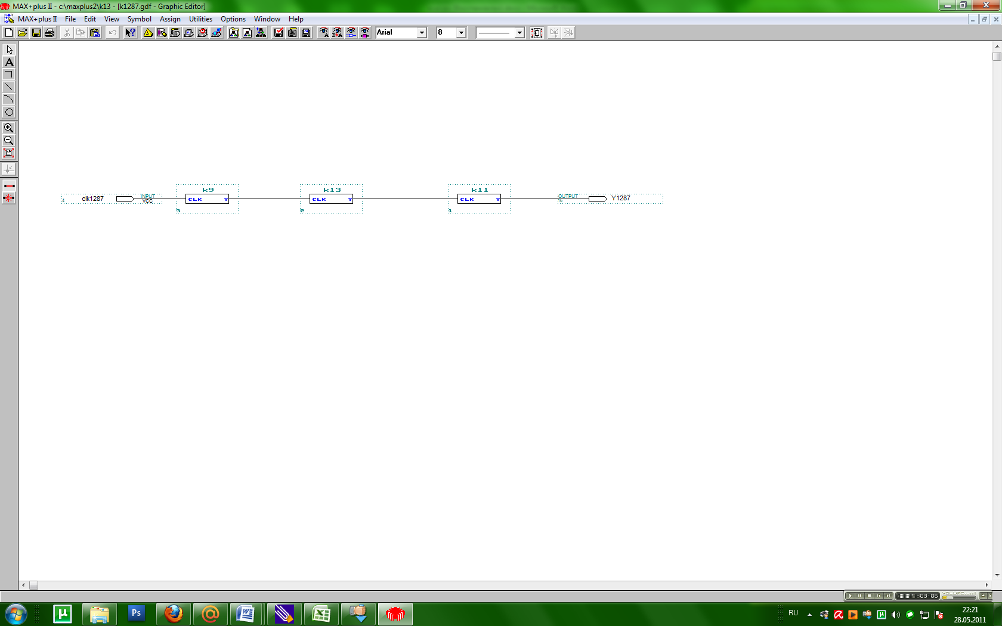Select the k11 symbol block

coord(479,199)
